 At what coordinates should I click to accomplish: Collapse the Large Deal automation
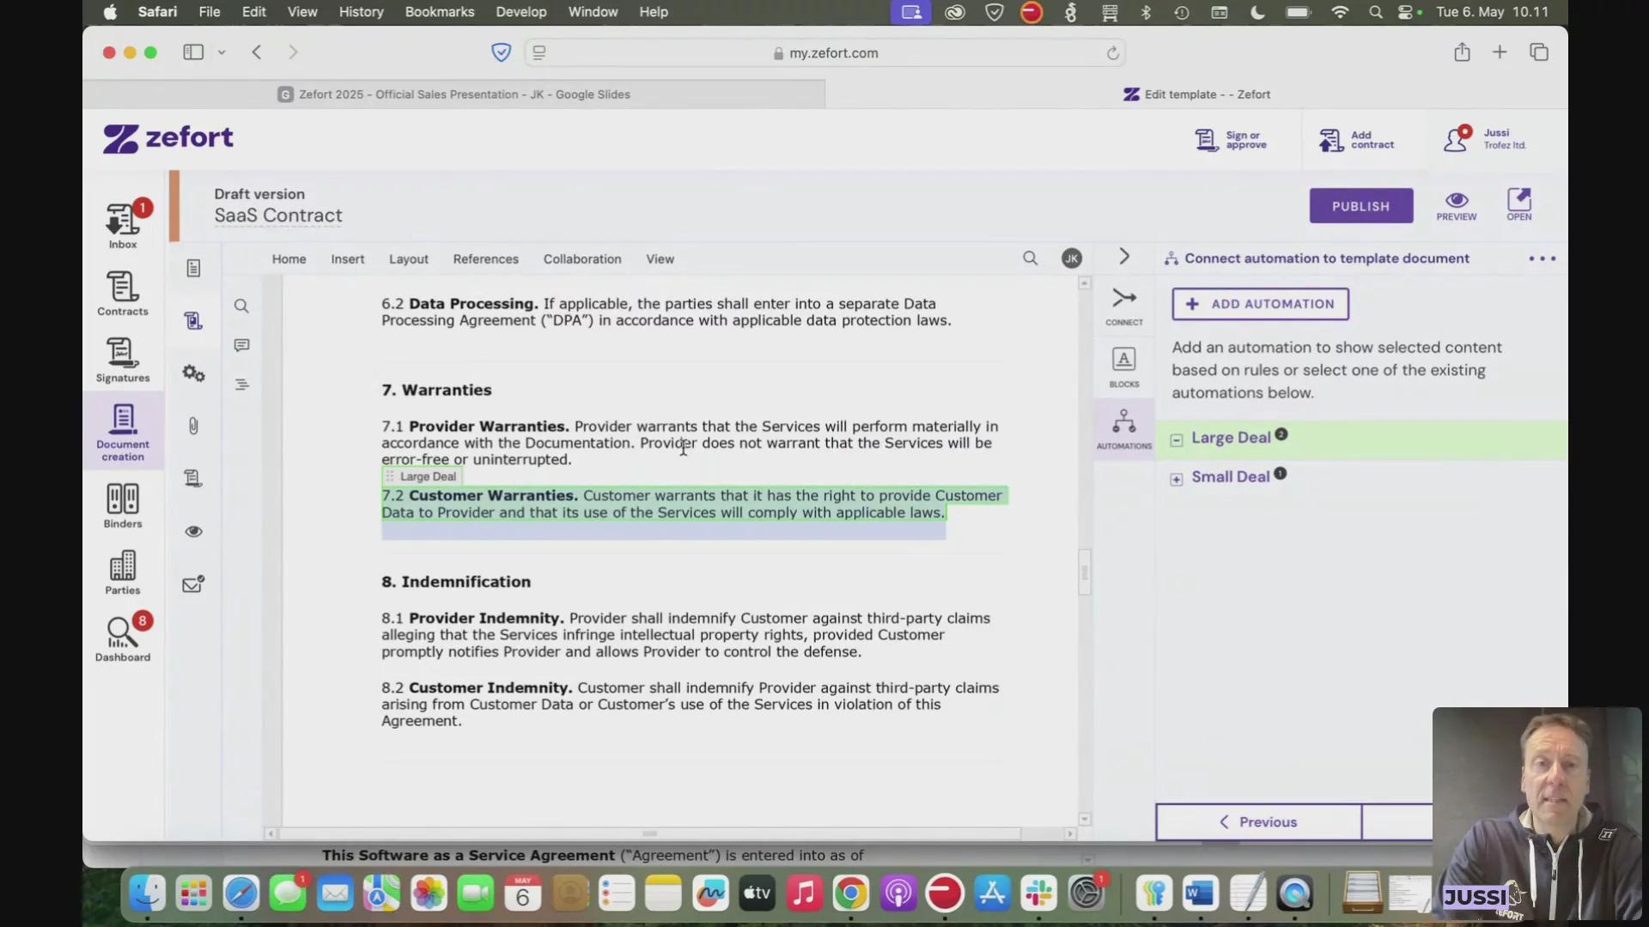(1176, 439)
